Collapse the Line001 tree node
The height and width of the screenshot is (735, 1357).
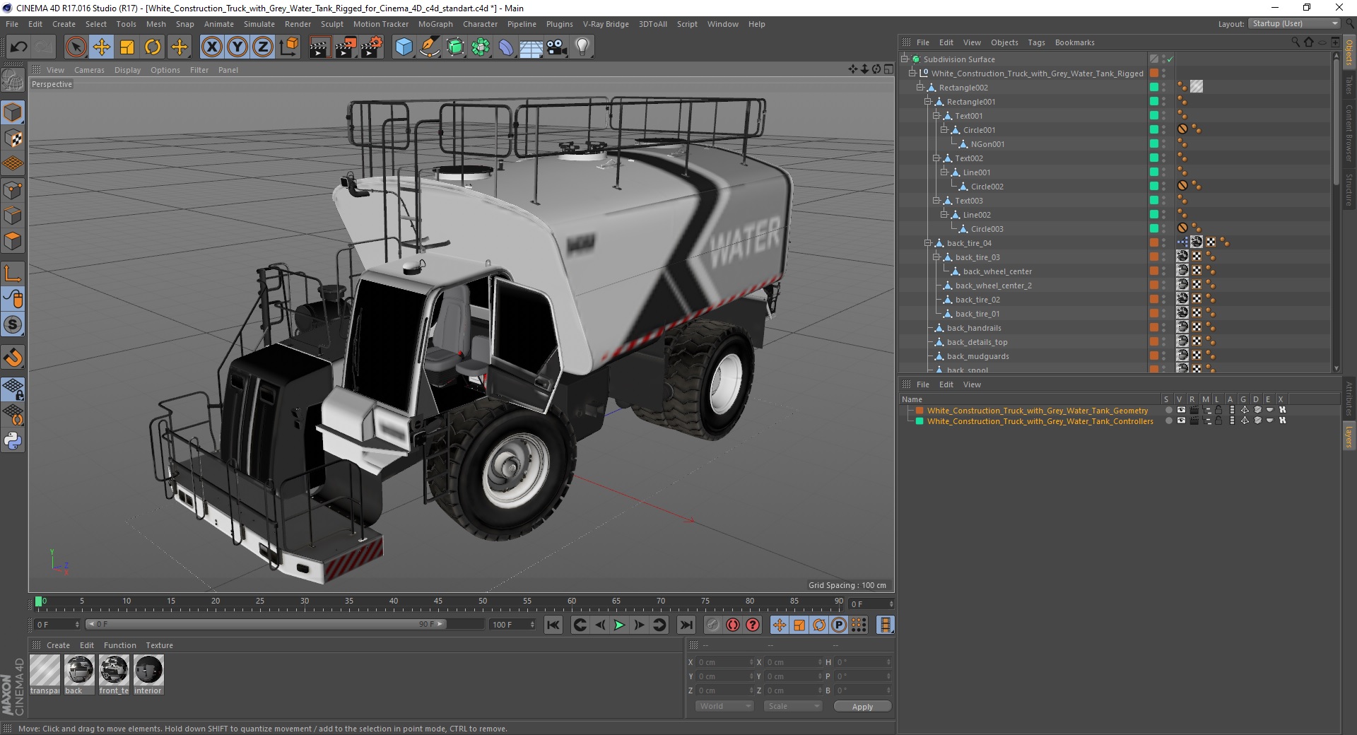click(944, 172)
